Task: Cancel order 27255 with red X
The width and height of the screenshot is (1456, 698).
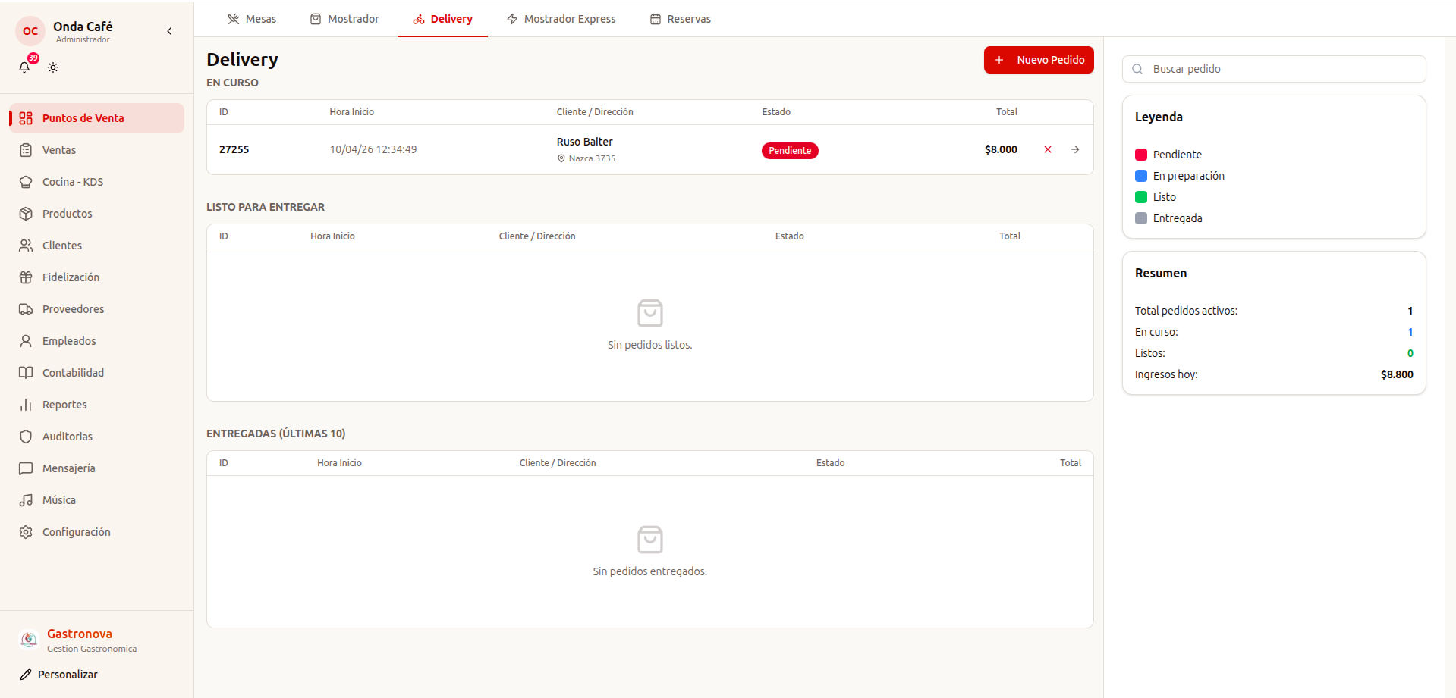Action: [x=1048, y=149]
